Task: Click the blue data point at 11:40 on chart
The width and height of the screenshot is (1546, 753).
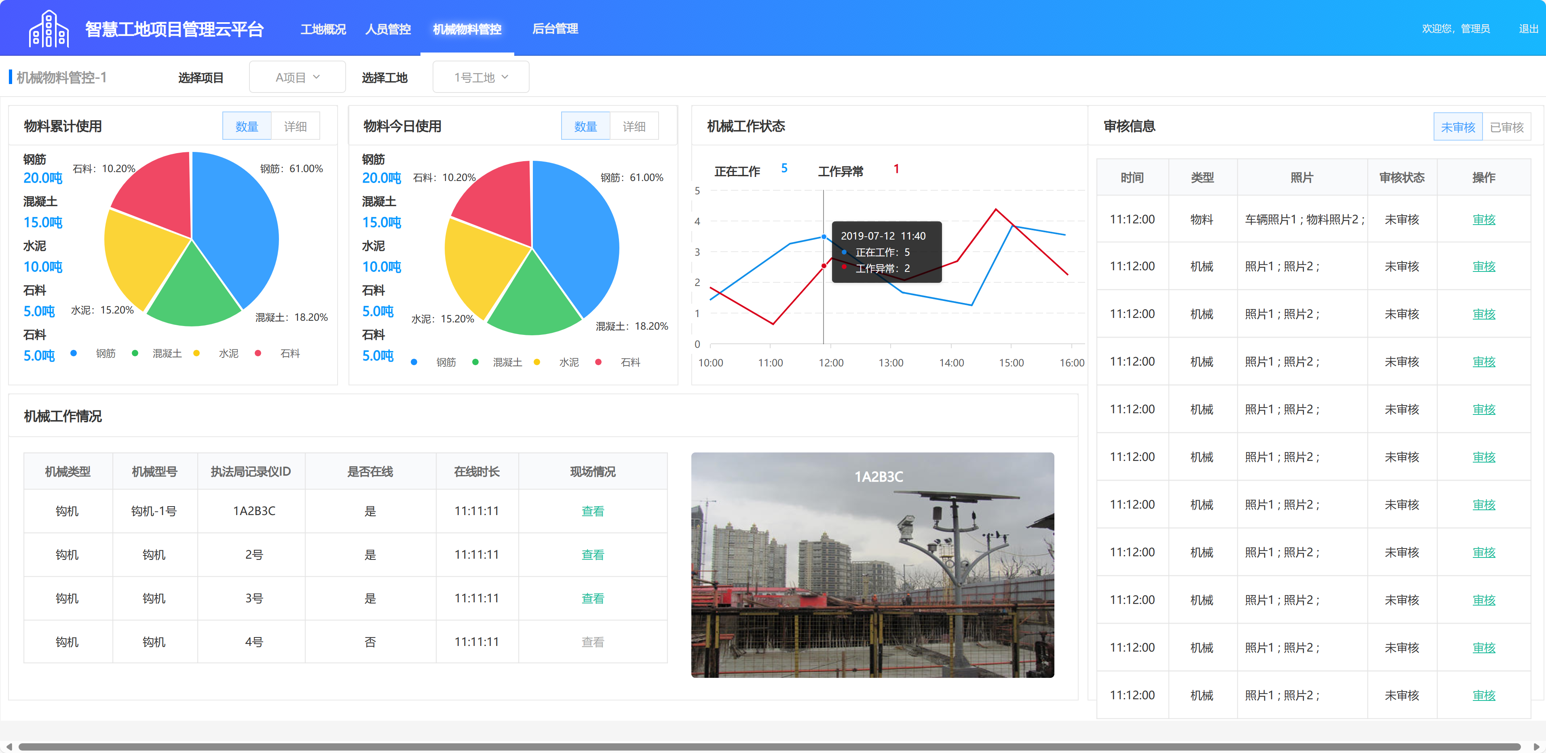Action: pyautogui.click(x=824, y=237)
